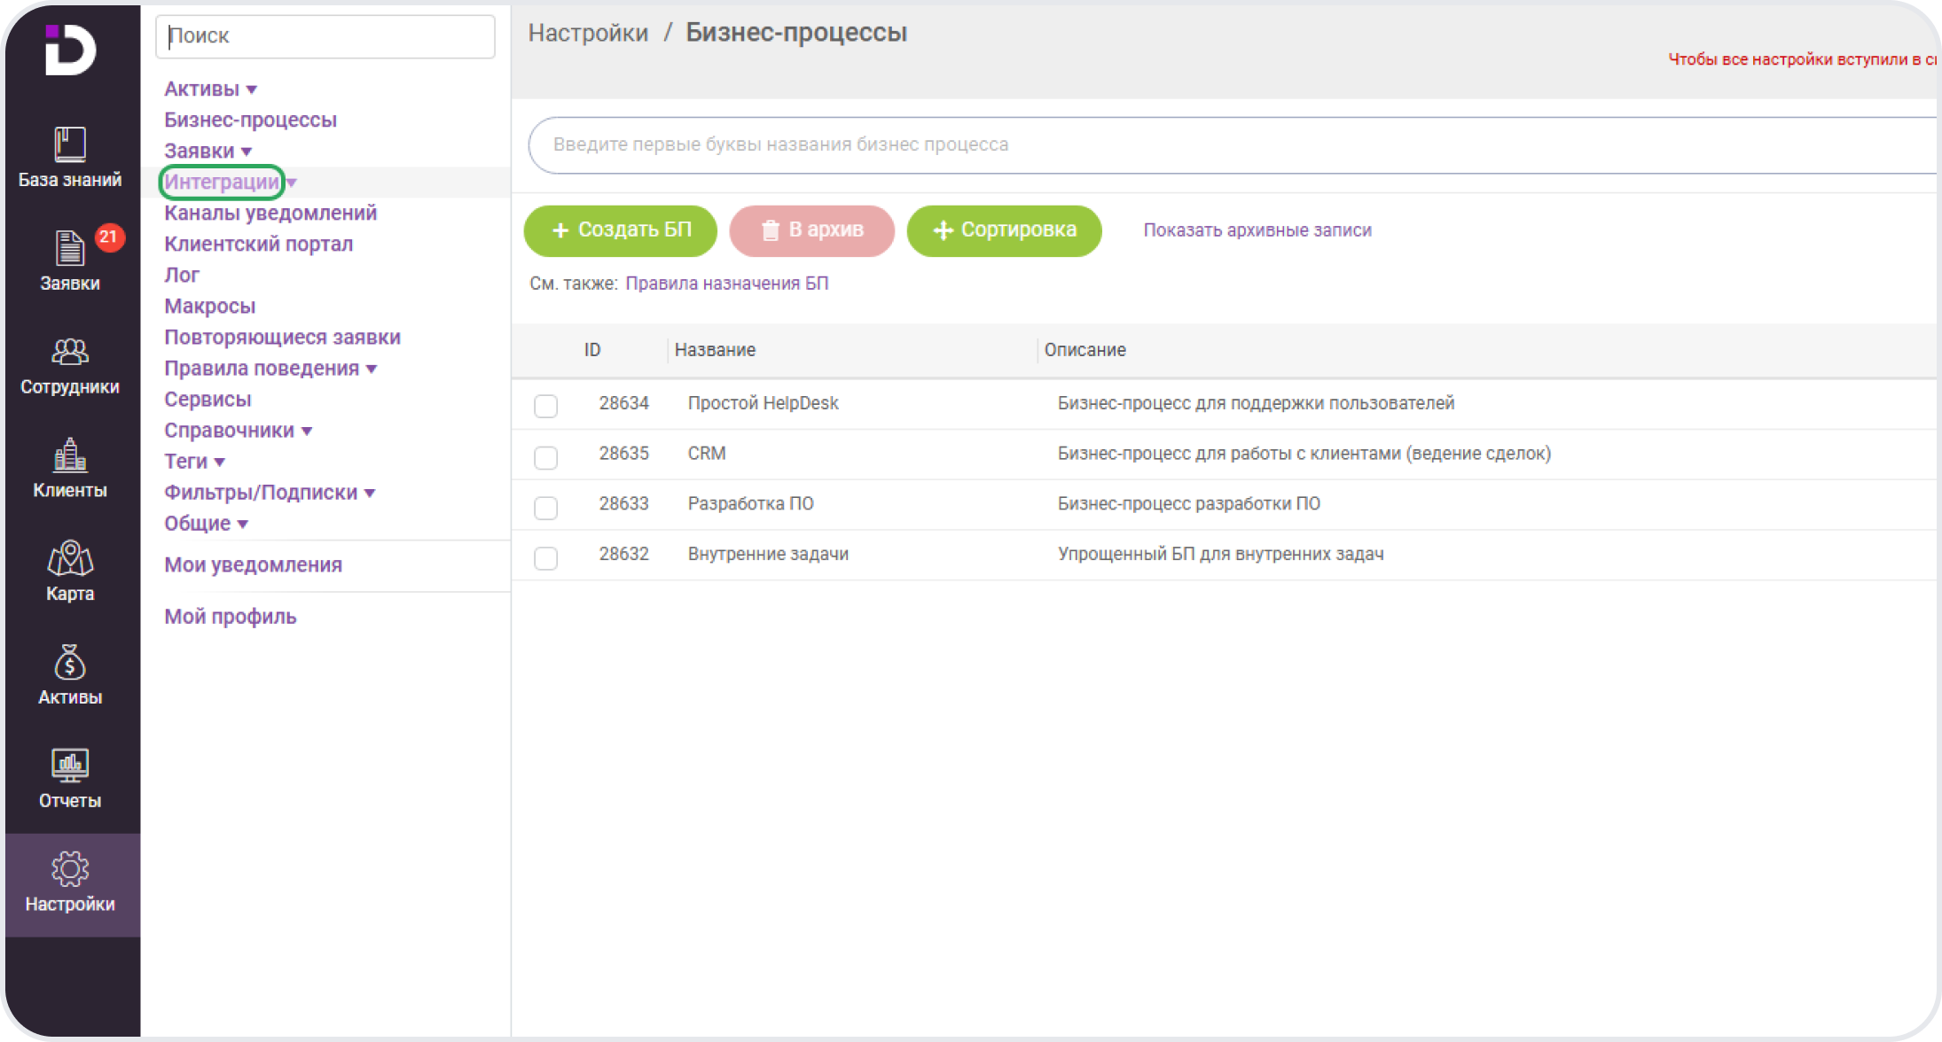Click the Создать БП button
1942x1042 pixels.
621,230
